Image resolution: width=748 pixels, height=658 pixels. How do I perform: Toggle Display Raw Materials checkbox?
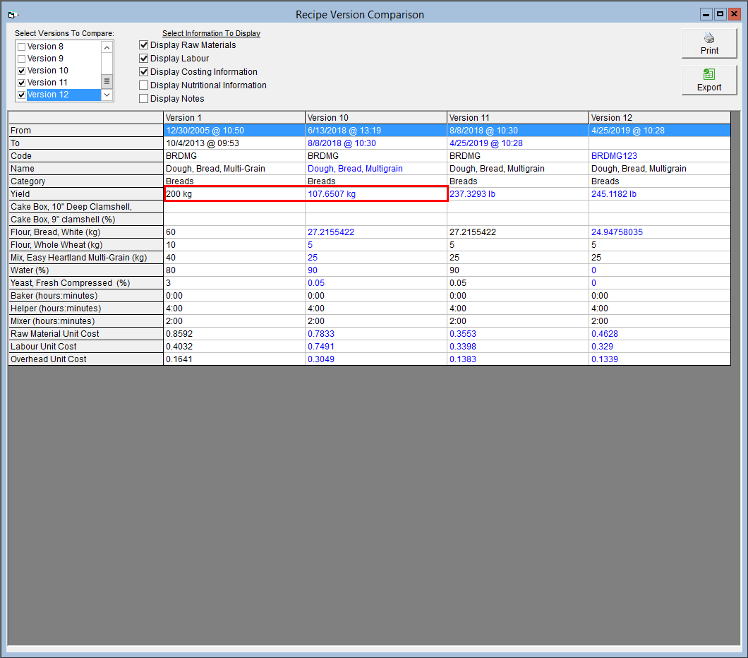pos(143,45)
